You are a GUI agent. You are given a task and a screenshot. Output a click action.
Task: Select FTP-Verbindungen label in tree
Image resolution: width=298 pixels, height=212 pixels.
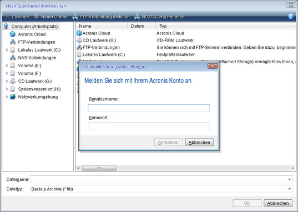[37, 42]
